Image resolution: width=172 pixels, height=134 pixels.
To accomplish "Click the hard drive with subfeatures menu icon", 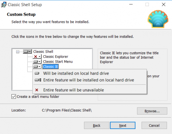I will [38, 80].
